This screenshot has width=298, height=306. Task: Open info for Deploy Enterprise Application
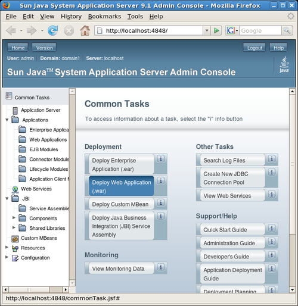click(x=161, y=159)
